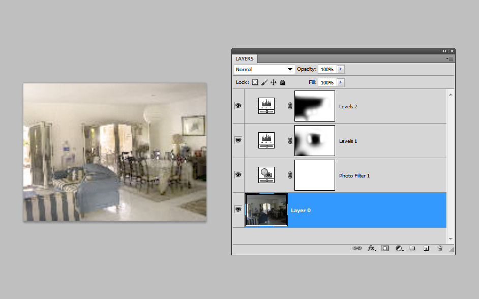This screenshot has width=479, height=299.
Task: Click the Levels 2 adjustment icon
Action: pyautogui.click(x=266, y=106)
